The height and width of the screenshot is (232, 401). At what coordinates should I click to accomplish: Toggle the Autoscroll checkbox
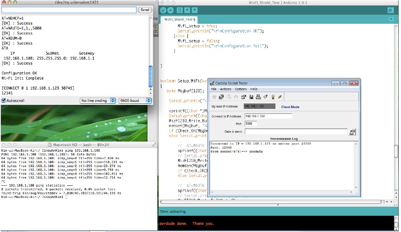pos(4,101)
